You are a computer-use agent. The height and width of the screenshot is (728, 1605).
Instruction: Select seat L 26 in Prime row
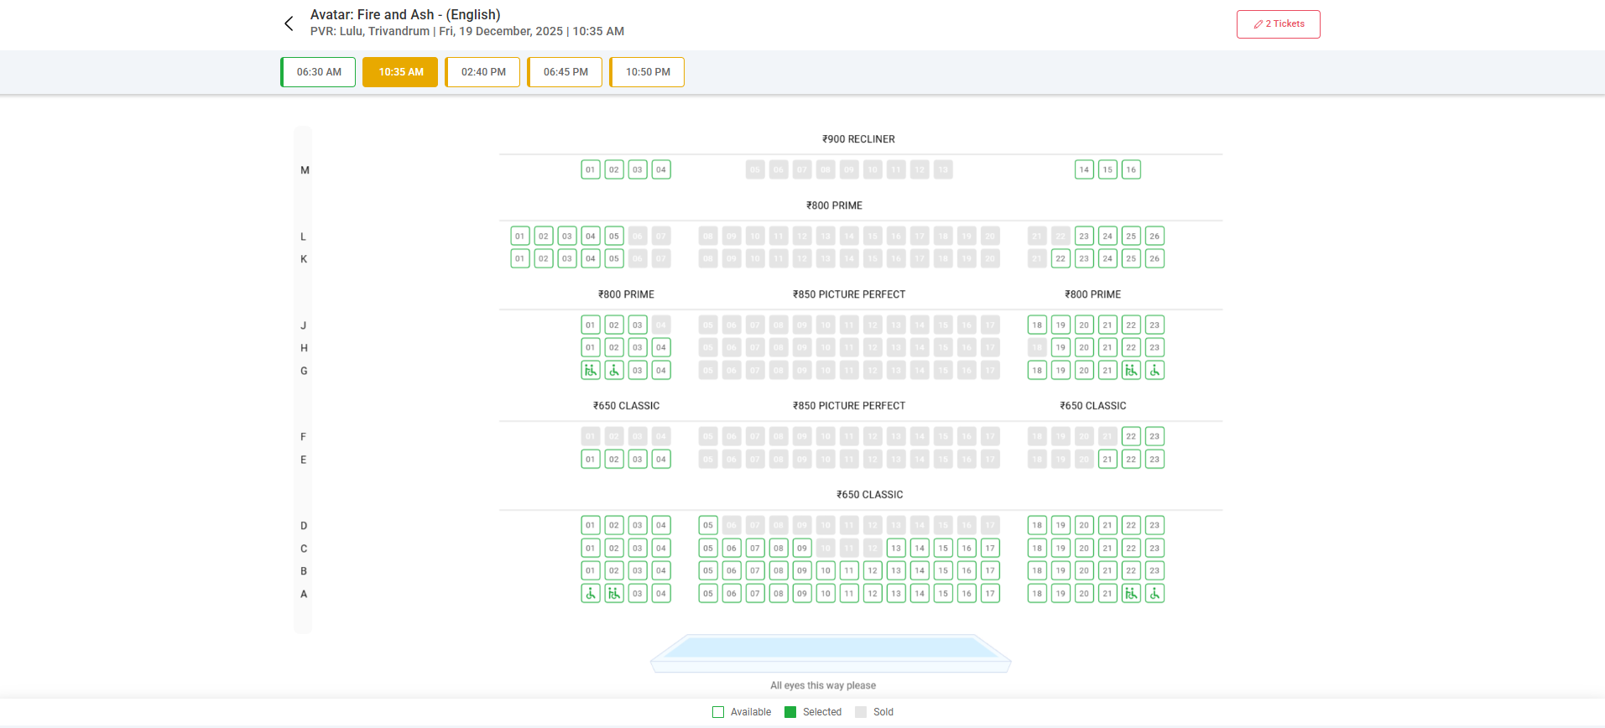(1154, 237)
